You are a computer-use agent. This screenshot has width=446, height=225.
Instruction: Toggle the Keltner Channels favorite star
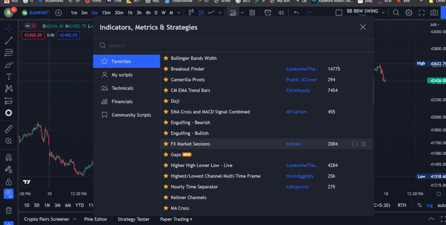[x=166, y=198]
